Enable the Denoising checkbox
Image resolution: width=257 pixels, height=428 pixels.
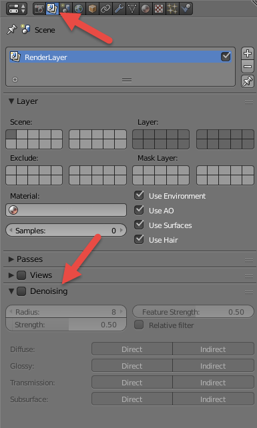click(21, 291)
